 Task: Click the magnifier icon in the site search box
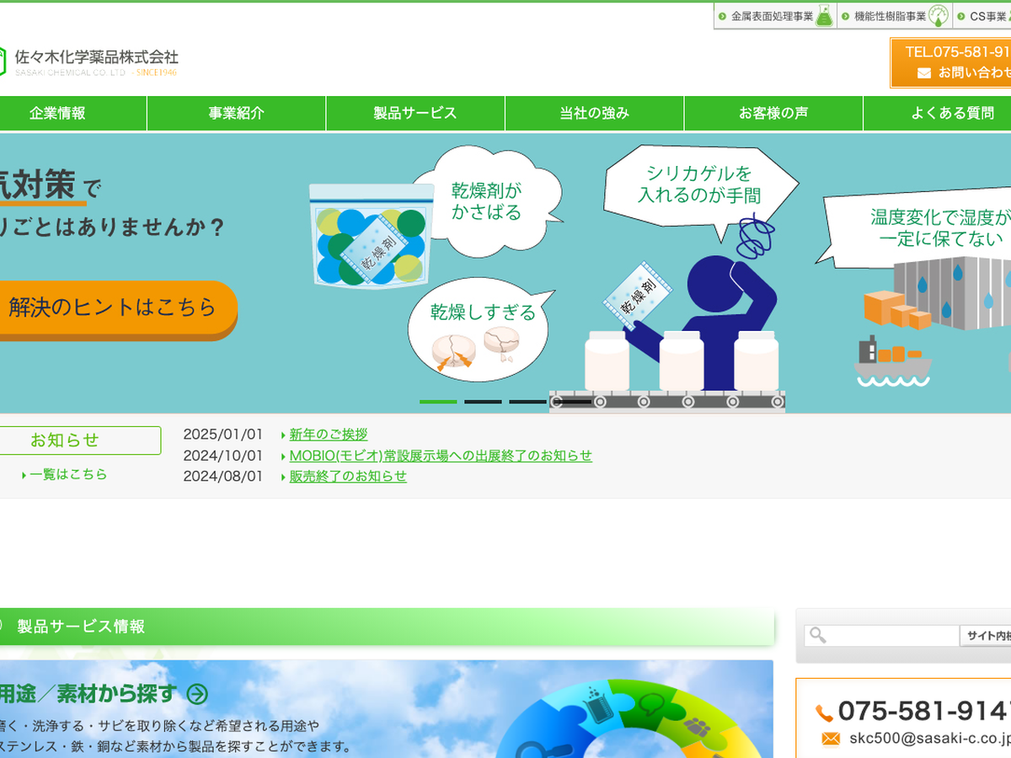[817, 636]
